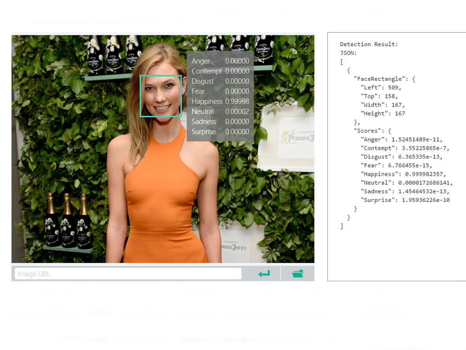Select the "Surprise": 1.95936226e-10 JSON line
466x350 pixels.
tap(405, 200)
